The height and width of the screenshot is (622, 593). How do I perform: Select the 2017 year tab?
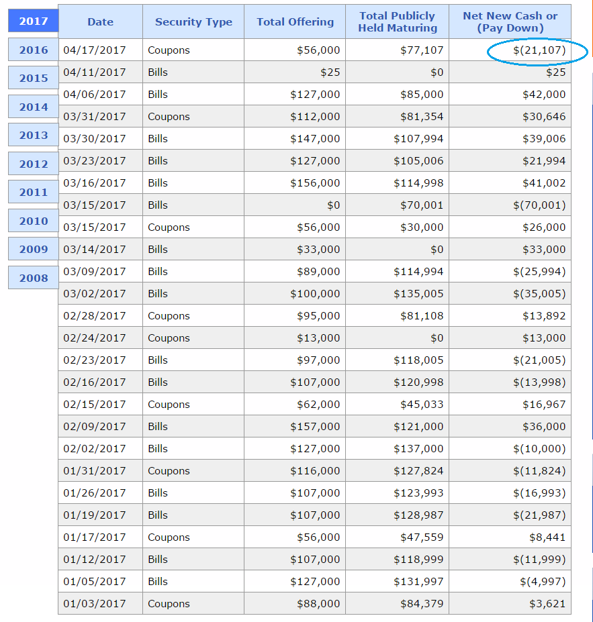34,21
